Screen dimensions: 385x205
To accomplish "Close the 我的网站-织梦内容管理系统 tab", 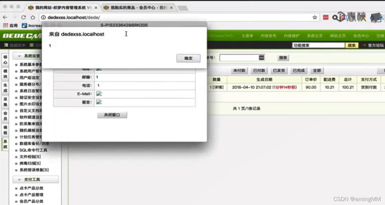I will (x=96, y=7).
